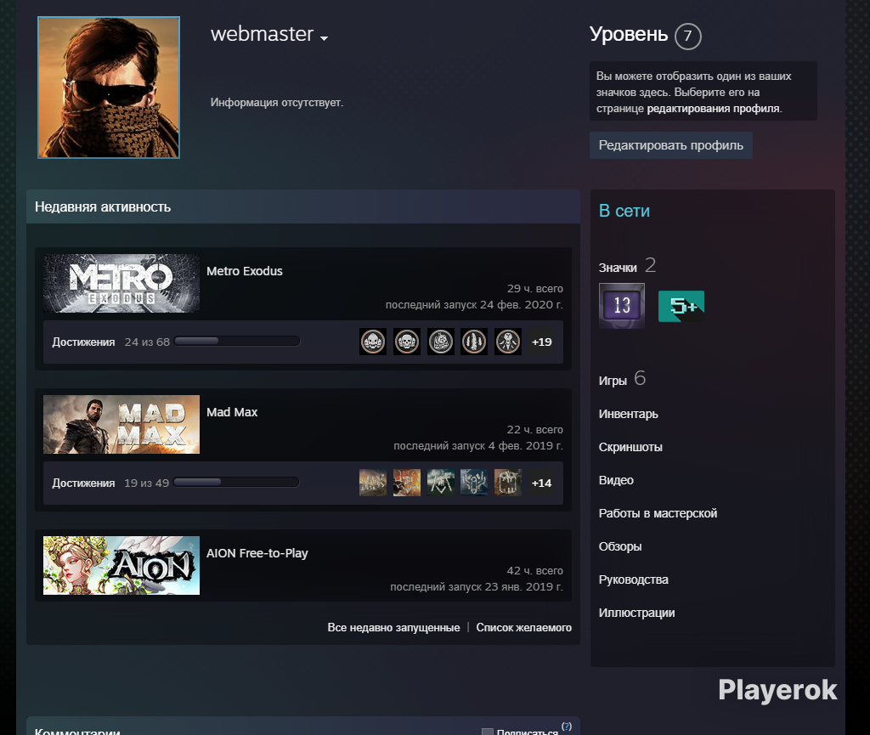Click Информация отсутствует profile summary text

point(277,103)
